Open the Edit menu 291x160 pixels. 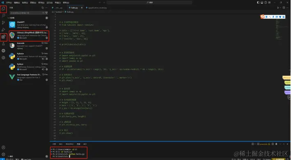(x=17, y=2)
